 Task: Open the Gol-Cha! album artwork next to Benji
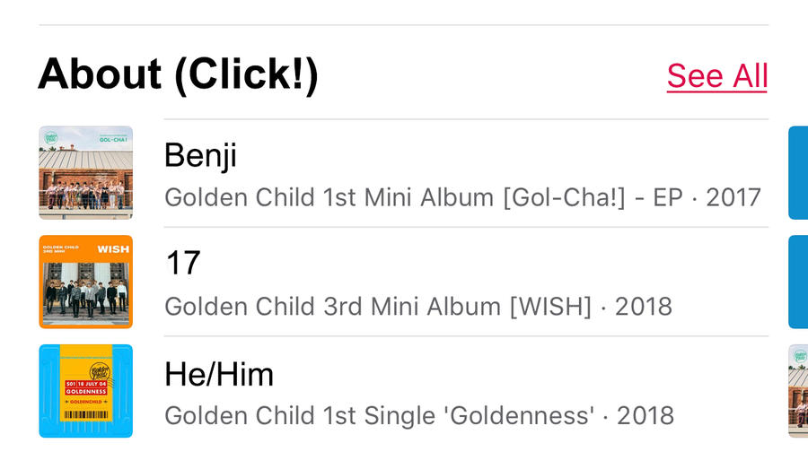[86, 172]
